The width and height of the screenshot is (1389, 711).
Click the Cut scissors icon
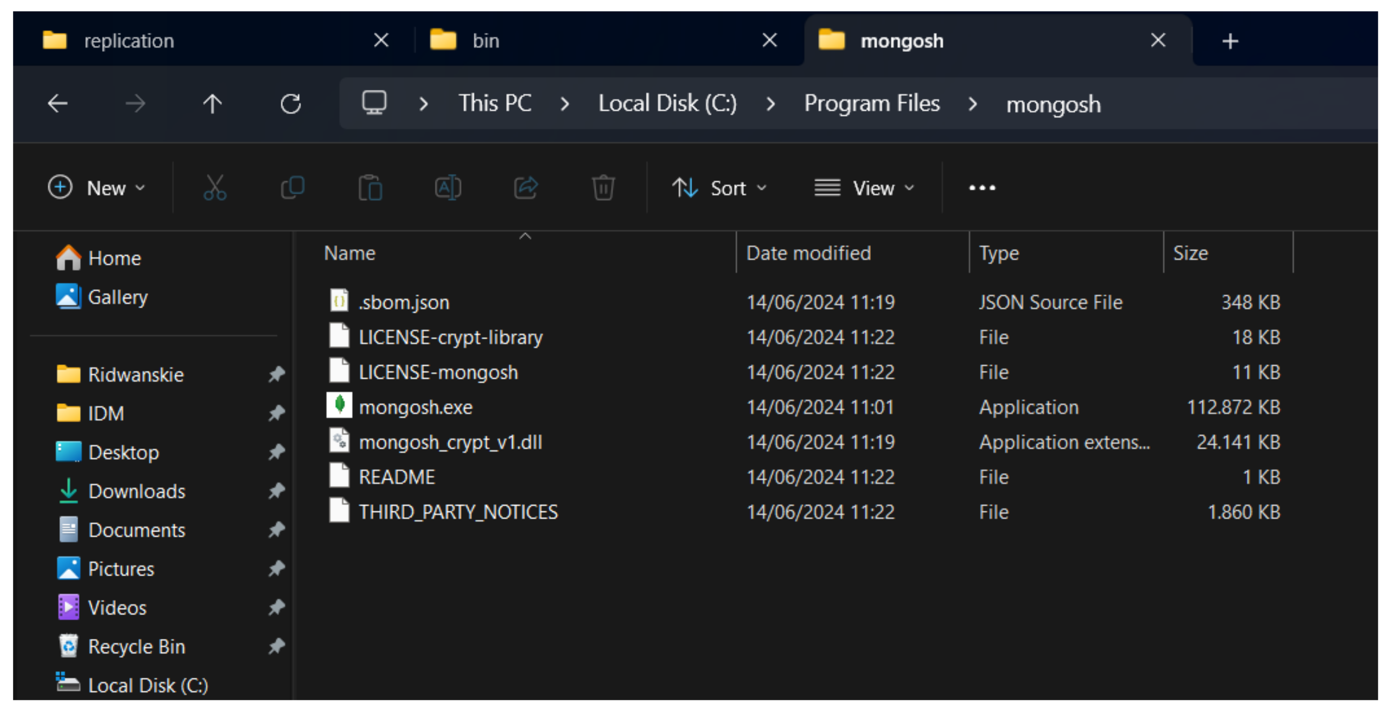215,187
